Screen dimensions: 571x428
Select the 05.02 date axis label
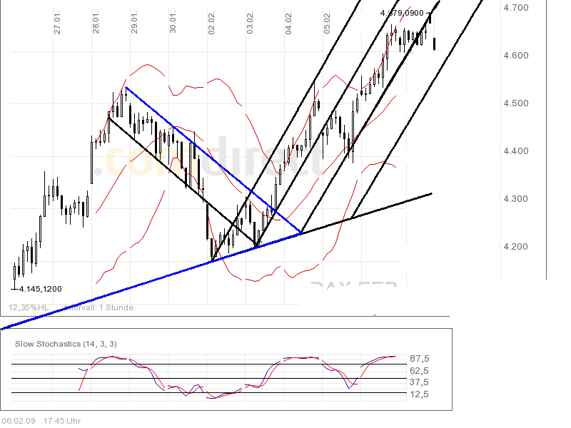pos(328,21)
